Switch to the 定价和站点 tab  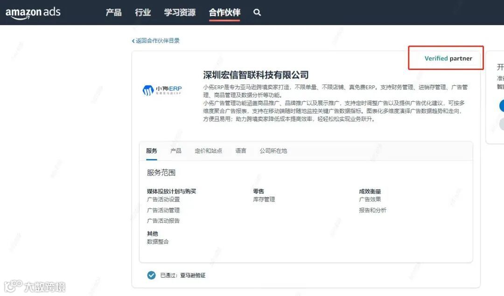click(x=208, y=151)
